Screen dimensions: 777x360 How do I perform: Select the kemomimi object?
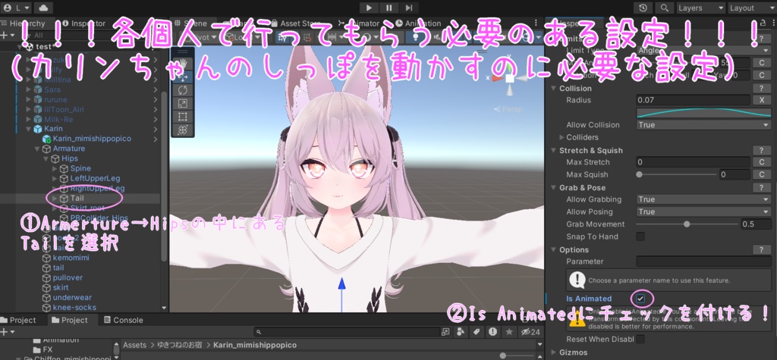71,258
